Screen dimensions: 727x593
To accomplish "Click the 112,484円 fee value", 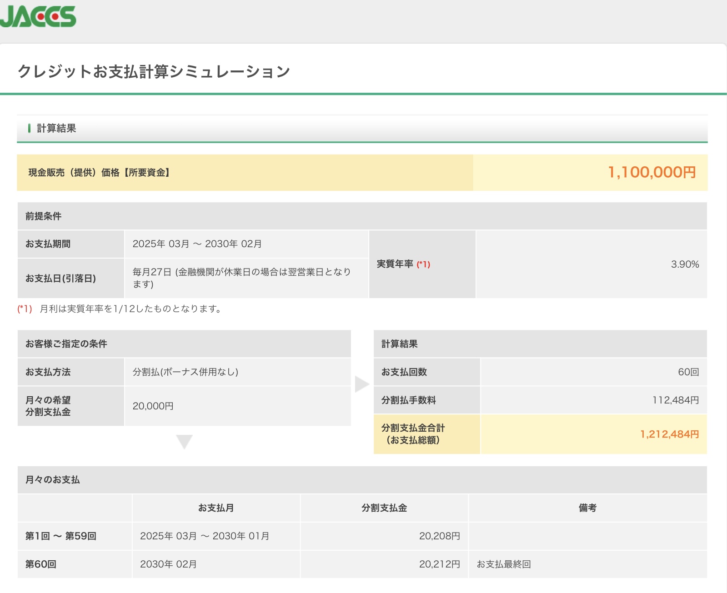I will (x=676, y=400).
